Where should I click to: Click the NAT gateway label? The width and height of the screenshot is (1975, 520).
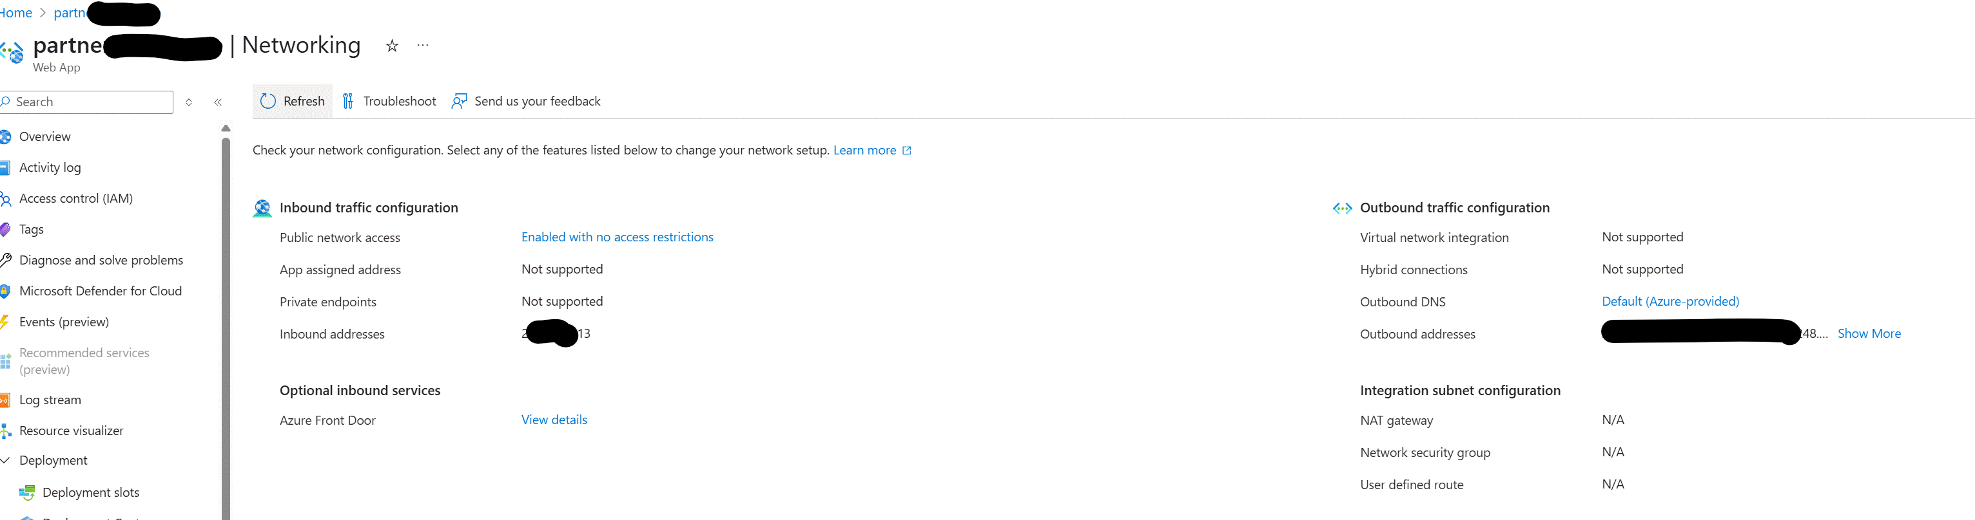(x=1396, y=420)
